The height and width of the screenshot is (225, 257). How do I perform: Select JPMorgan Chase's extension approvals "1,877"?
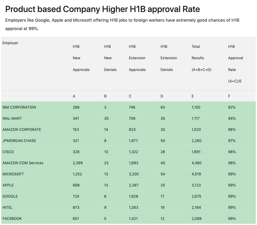point(133,141)
